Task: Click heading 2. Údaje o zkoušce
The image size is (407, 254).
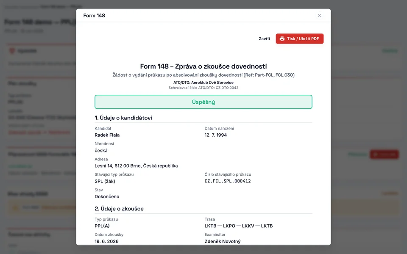Action: click(x=119, y=209)
